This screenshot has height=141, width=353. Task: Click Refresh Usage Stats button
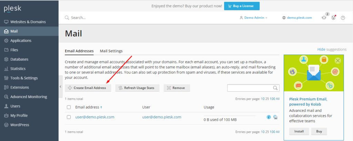137,88
